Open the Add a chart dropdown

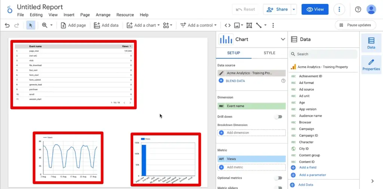(143, 25)
